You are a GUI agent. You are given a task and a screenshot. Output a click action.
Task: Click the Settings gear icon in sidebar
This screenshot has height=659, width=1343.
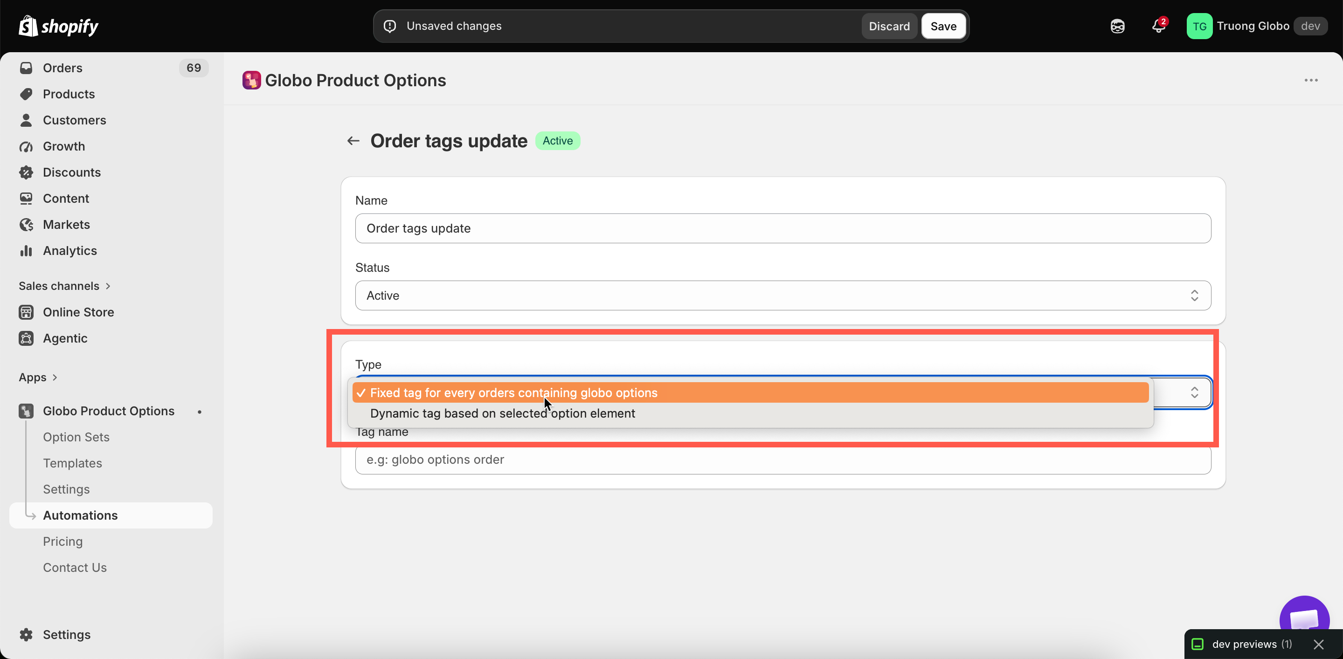(26, 634)
